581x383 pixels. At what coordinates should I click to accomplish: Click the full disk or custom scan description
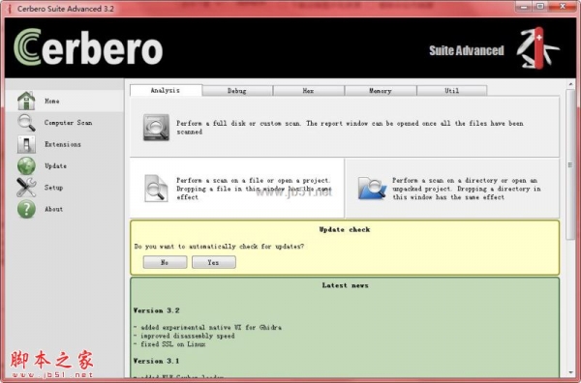click(x=350, y=128)
